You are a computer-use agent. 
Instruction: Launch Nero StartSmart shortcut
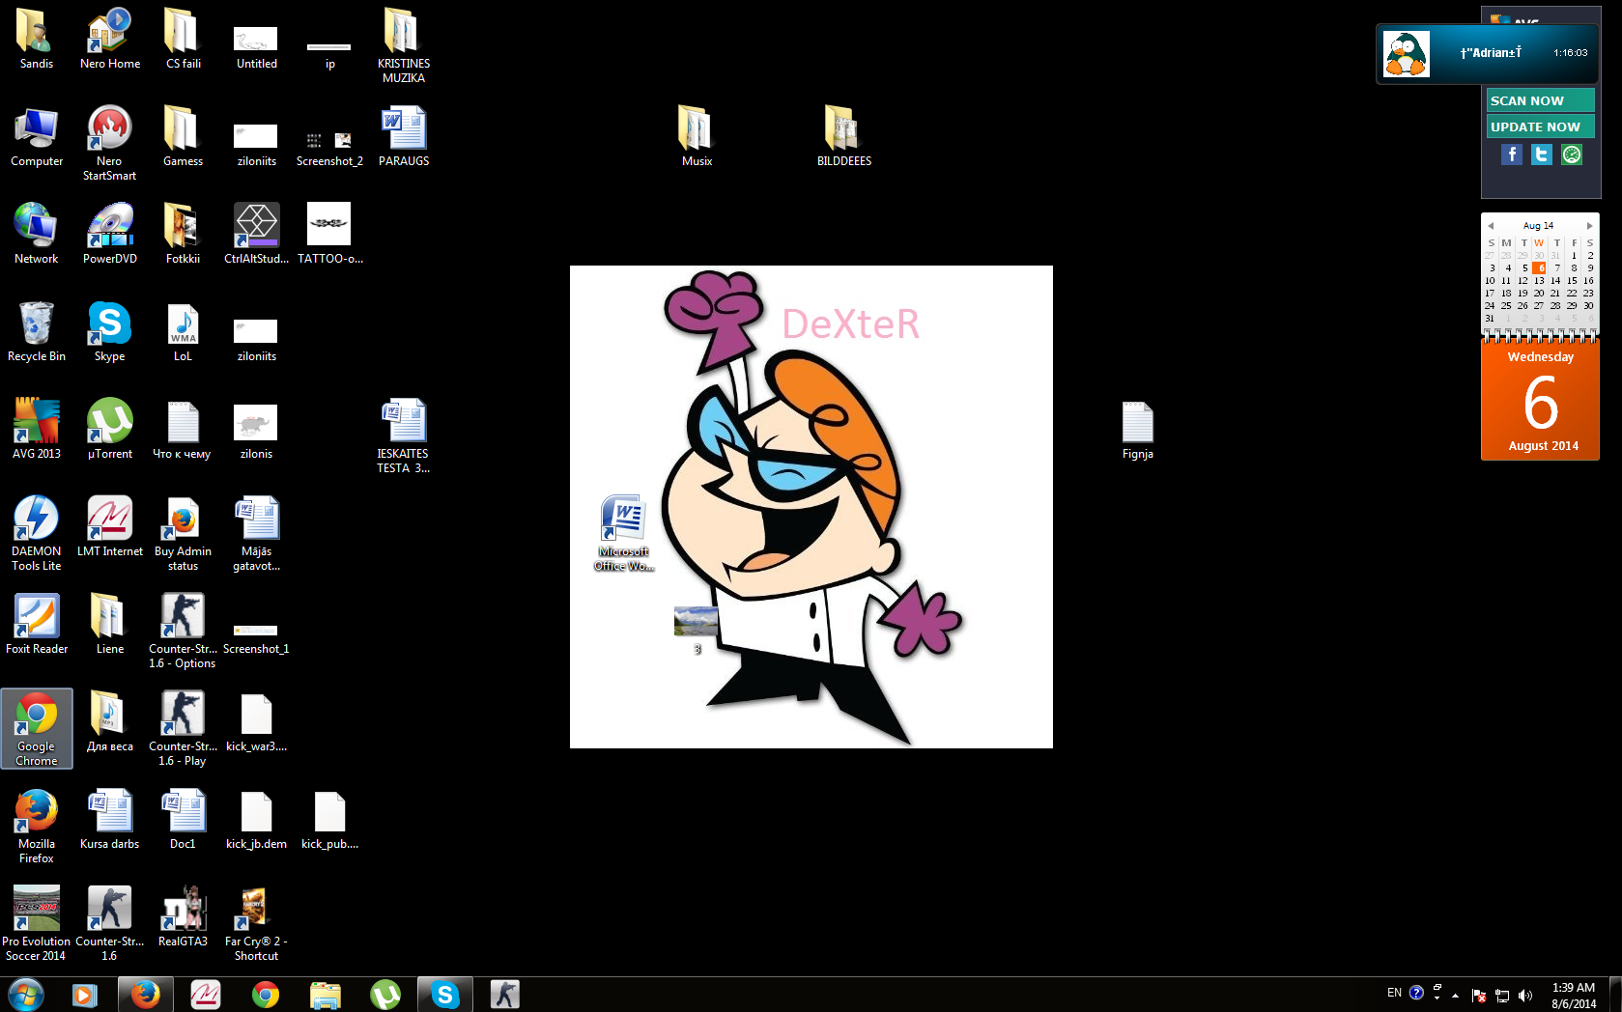coord(109,143)
